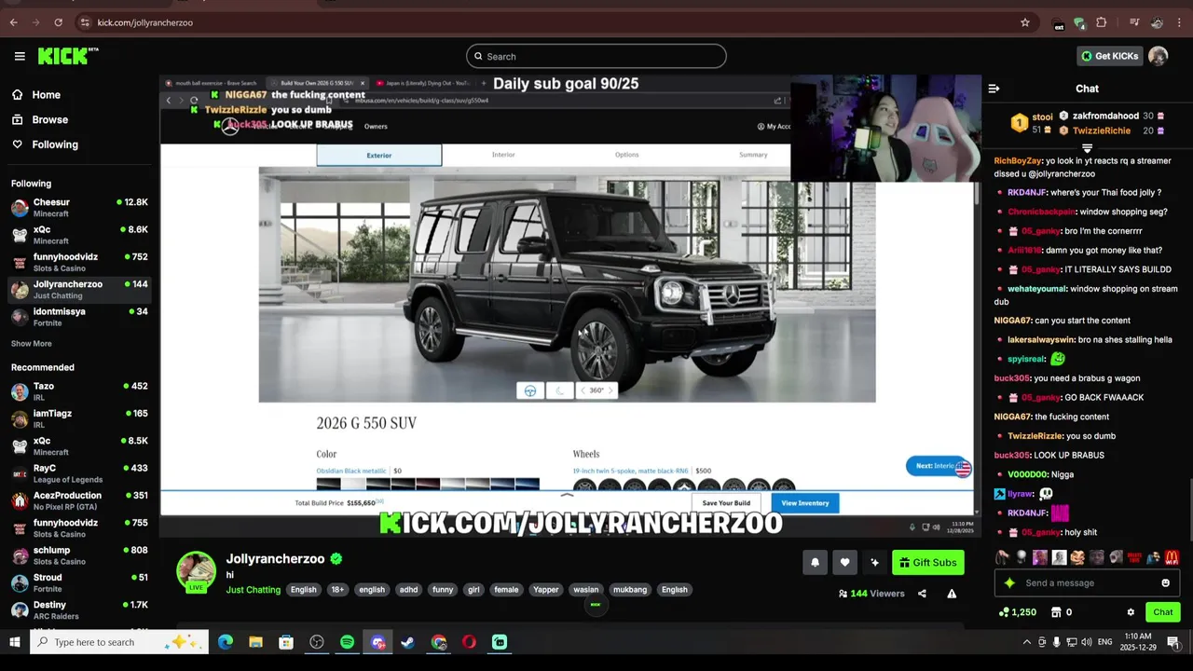Open Tazo in the Recommended list
This screenshot has height=671, width=1193.
[79, 391]
